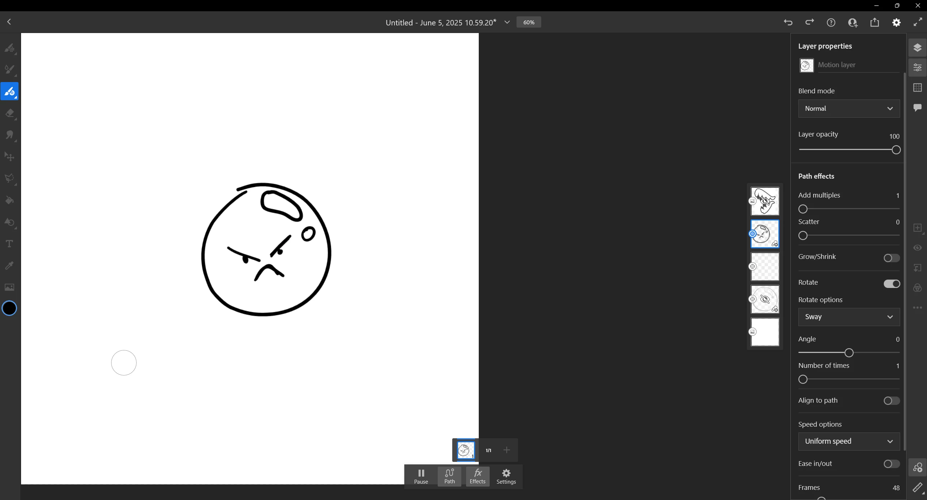Select the Smudge tool
This screenshot has width=927, height=500.
[9, 135]
